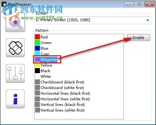Select Horizontal lines (white first) pattern
This screenshot has height=125, width=156.
pyautogui.click(x=62, y=99)
